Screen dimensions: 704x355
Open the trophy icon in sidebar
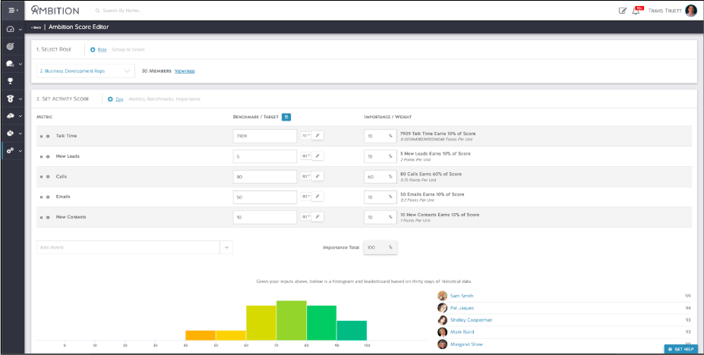[x=10, y=80]
